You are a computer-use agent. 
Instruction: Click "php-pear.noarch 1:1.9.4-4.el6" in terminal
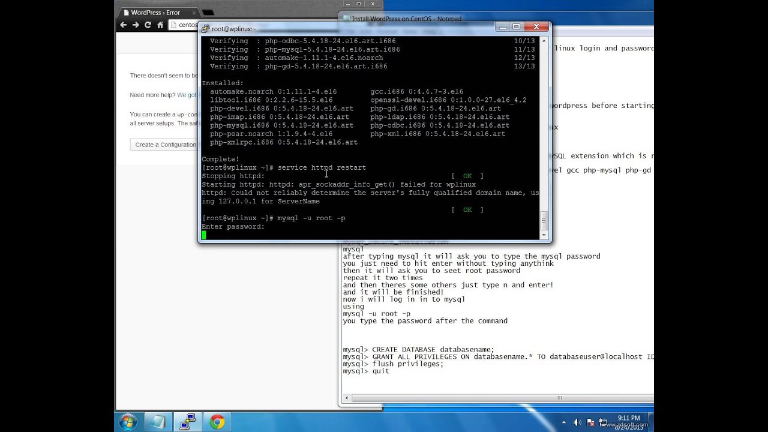[271, 134]
